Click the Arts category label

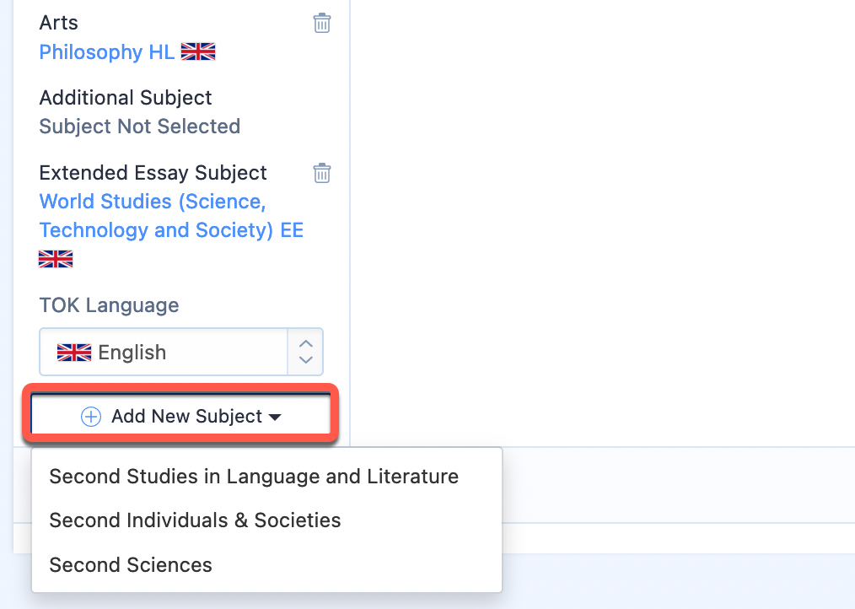point(59,23)
